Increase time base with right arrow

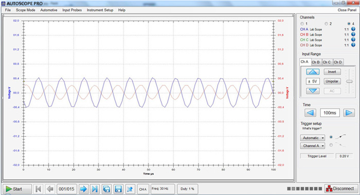(349, 113)
